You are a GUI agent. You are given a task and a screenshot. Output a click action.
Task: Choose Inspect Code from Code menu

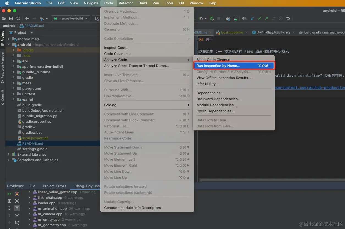(x=147, y=48)
